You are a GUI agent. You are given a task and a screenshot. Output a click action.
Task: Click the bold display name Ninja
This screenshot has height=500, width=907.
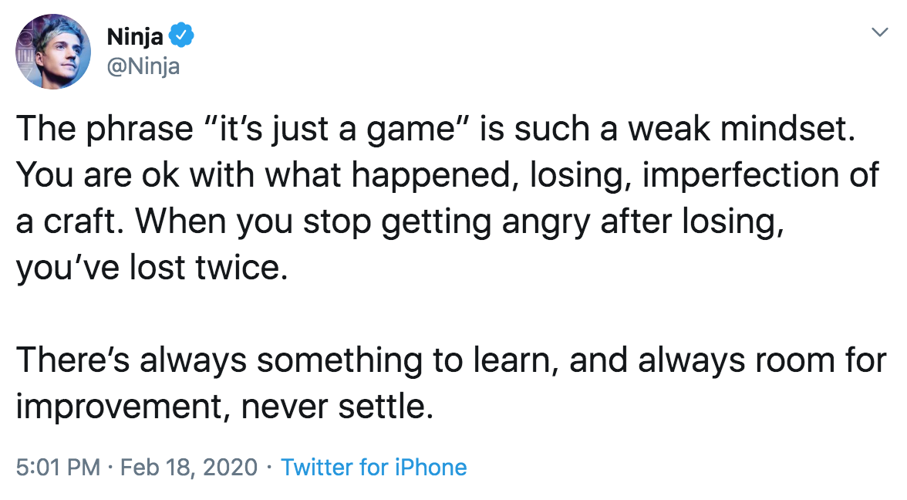pyautogui.click(x=134, y=35)
